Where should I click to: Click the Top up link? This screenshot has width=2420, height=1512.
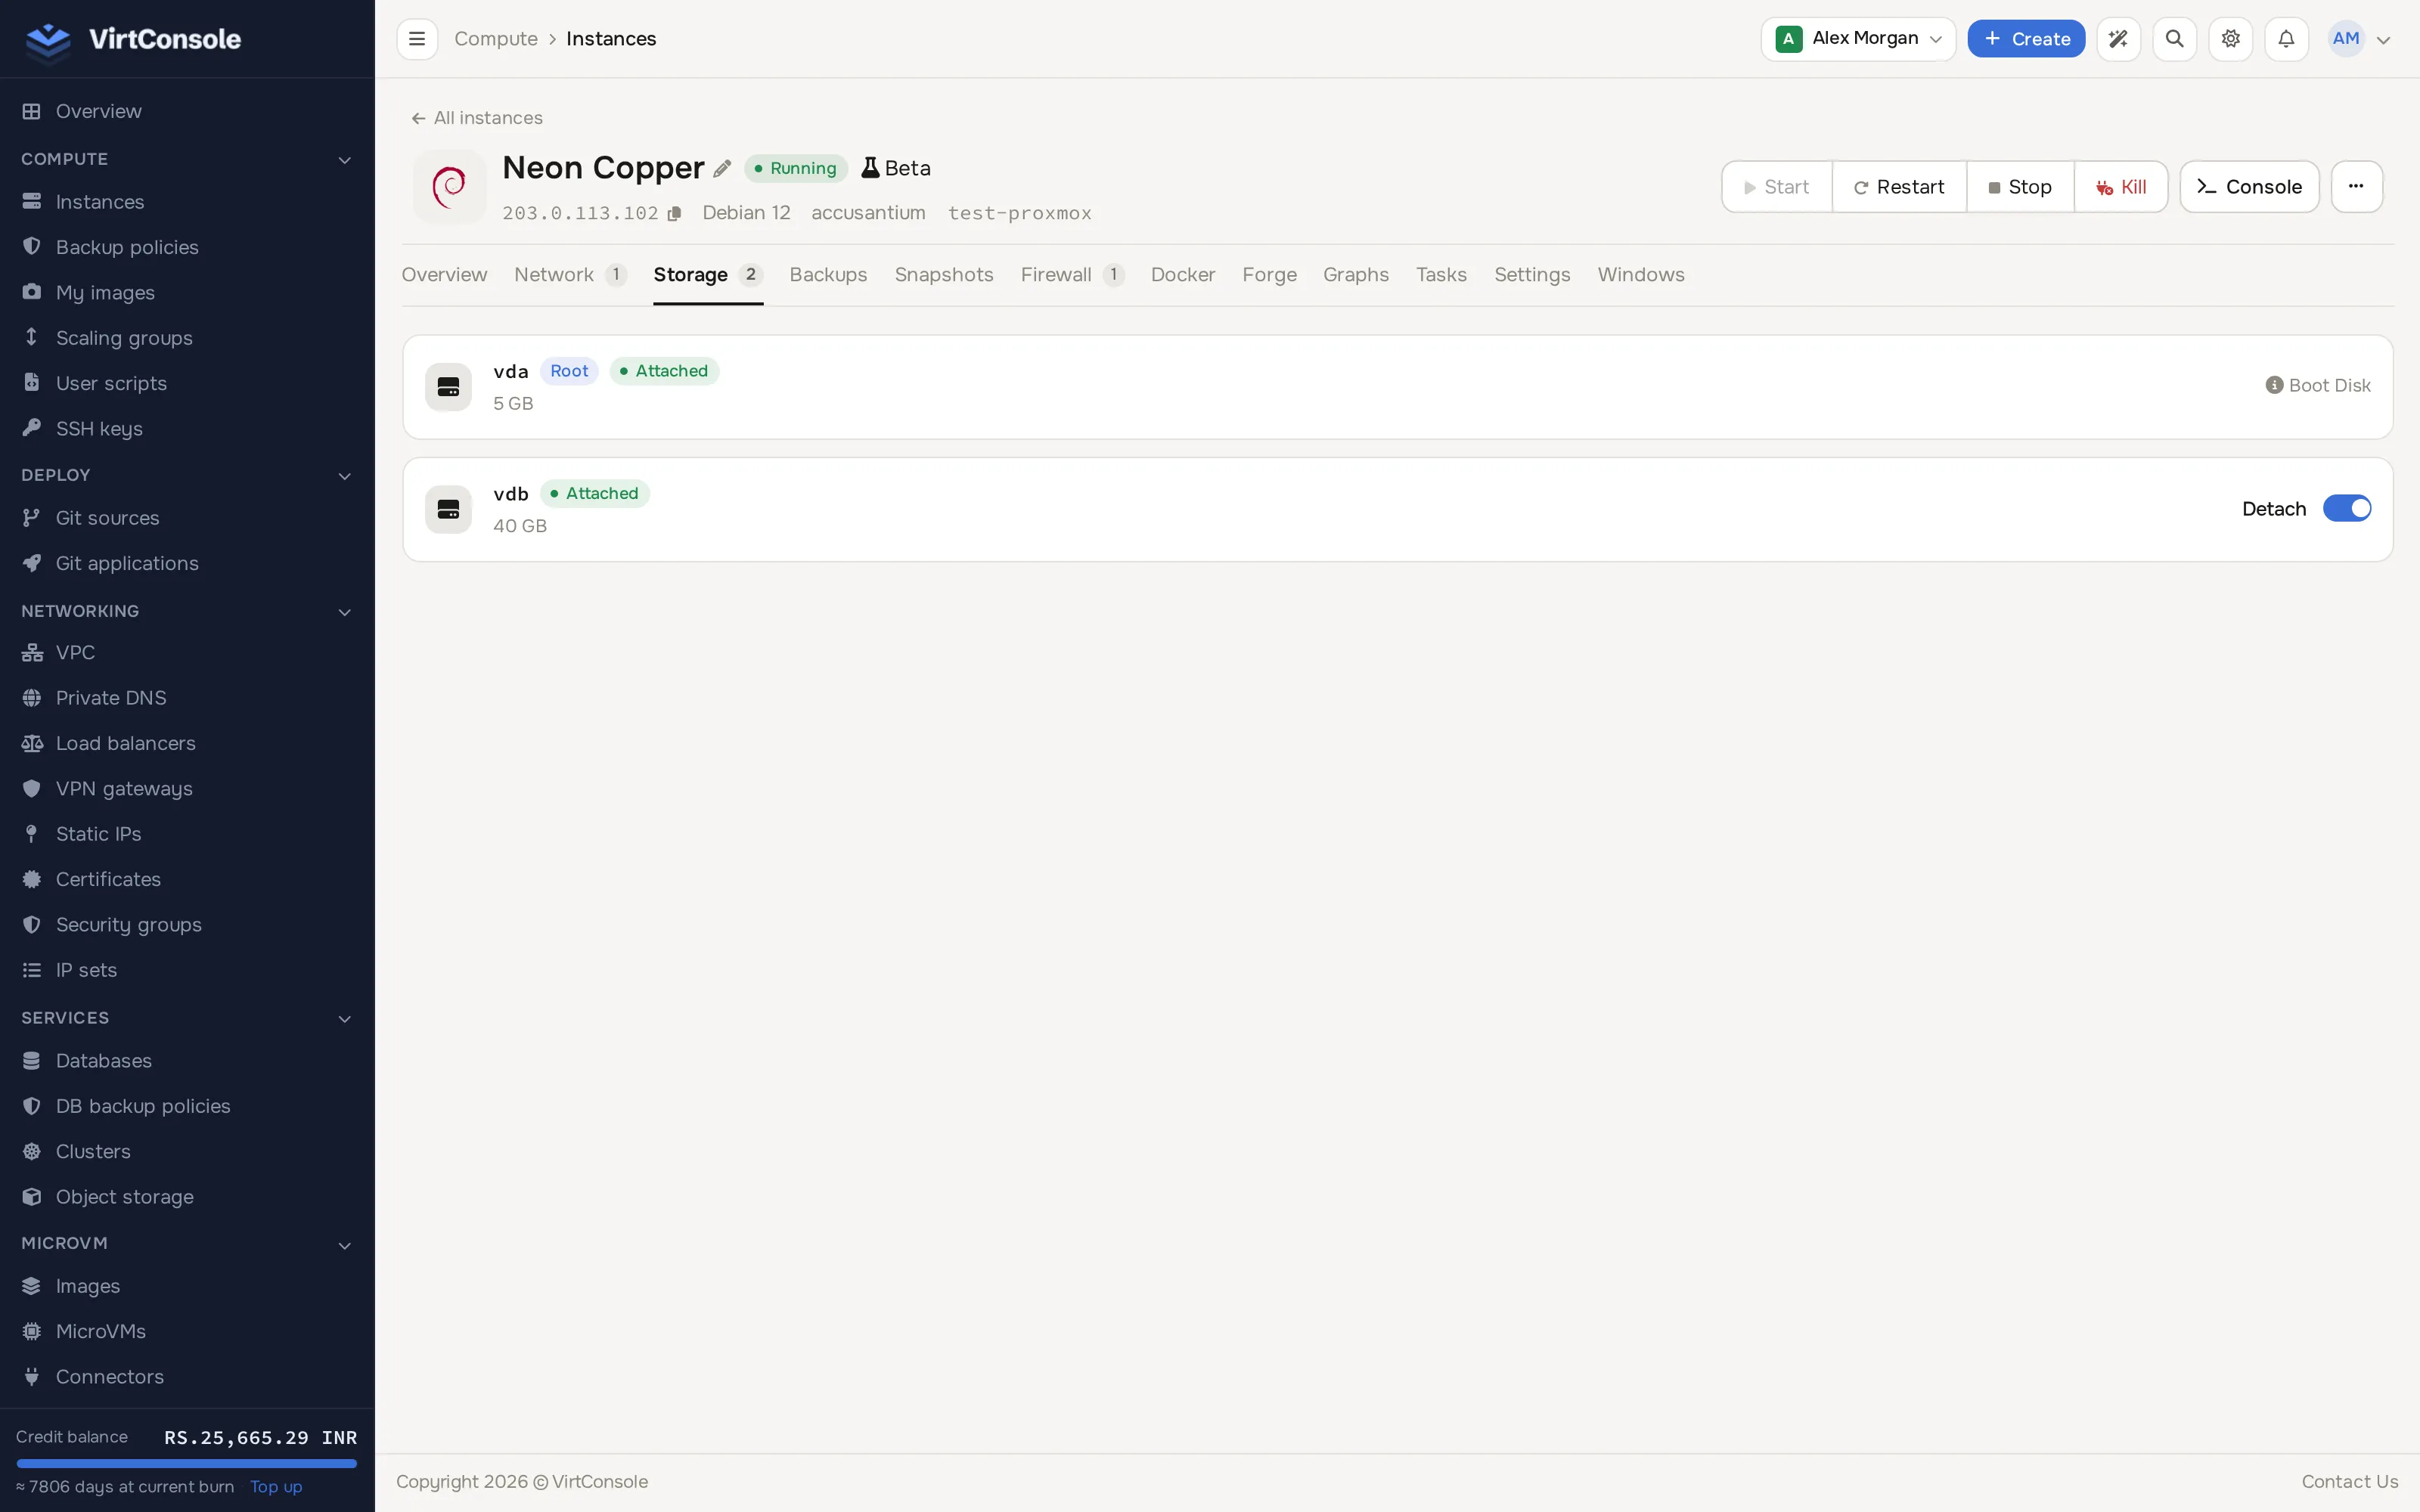276,1487
